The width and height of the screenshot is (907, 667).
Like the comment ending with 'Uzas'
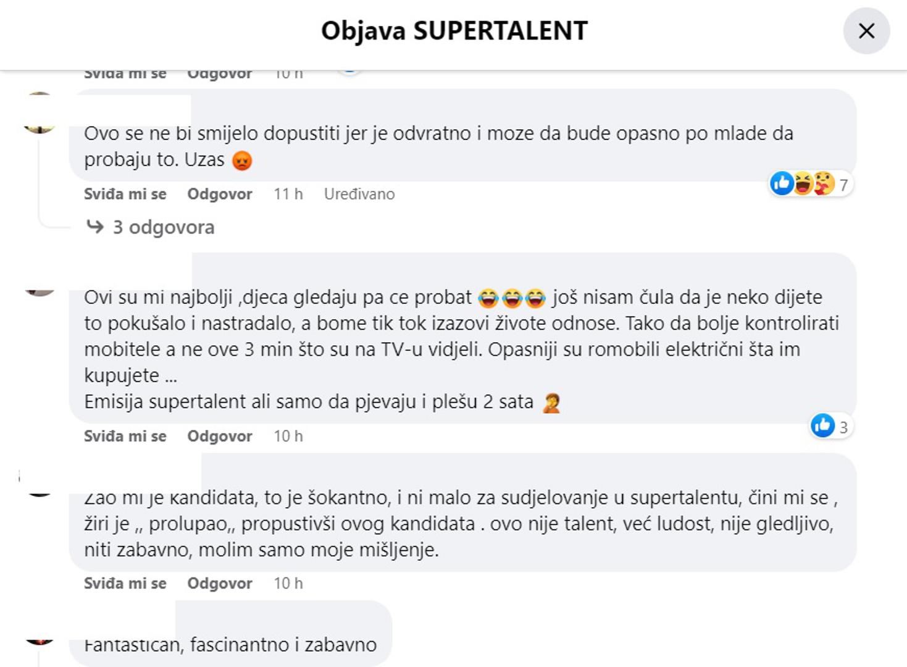125,194
